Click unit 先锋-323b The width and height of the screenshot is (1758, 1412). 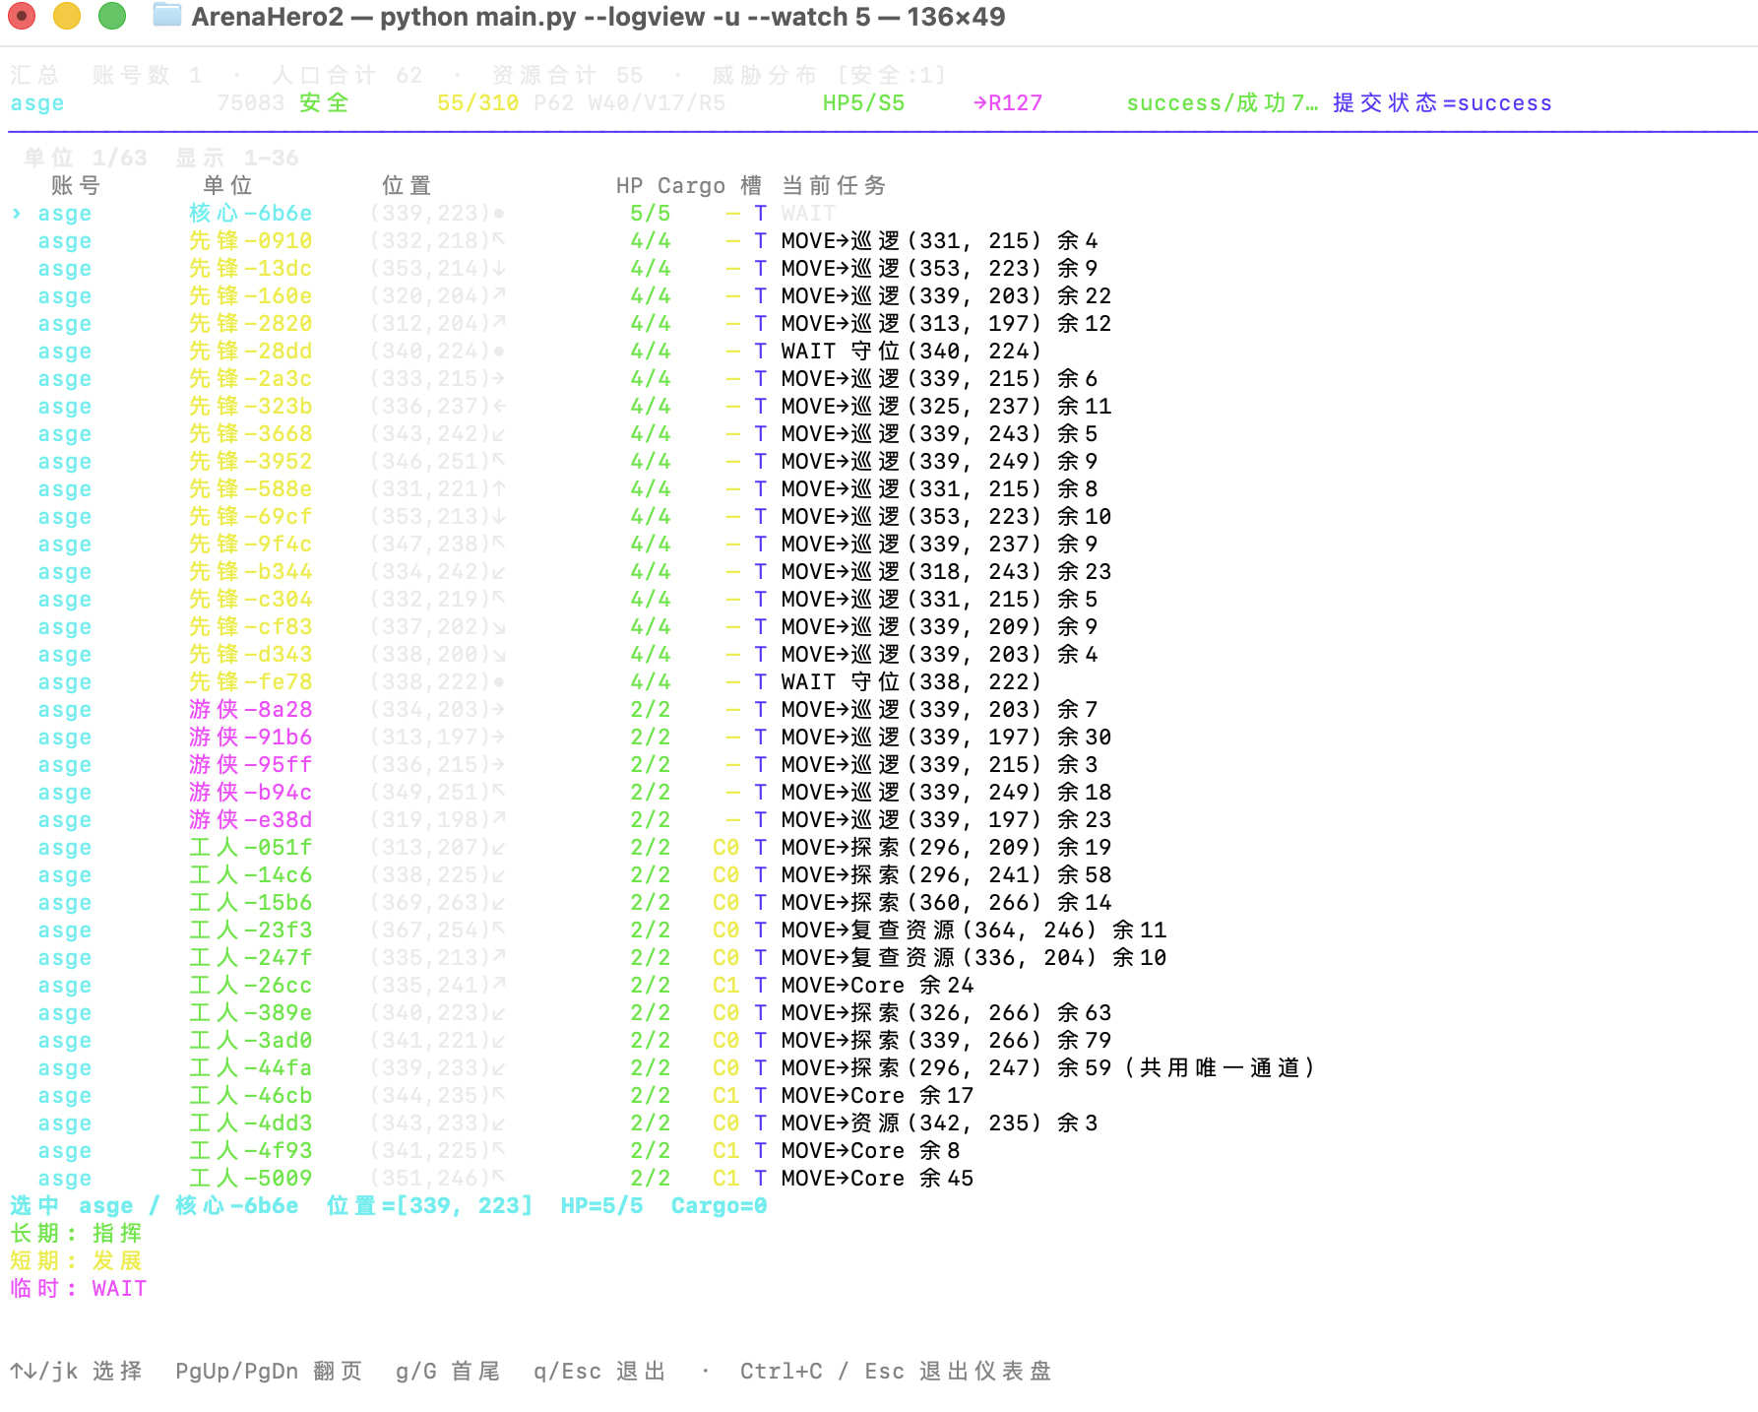point(250,406)
